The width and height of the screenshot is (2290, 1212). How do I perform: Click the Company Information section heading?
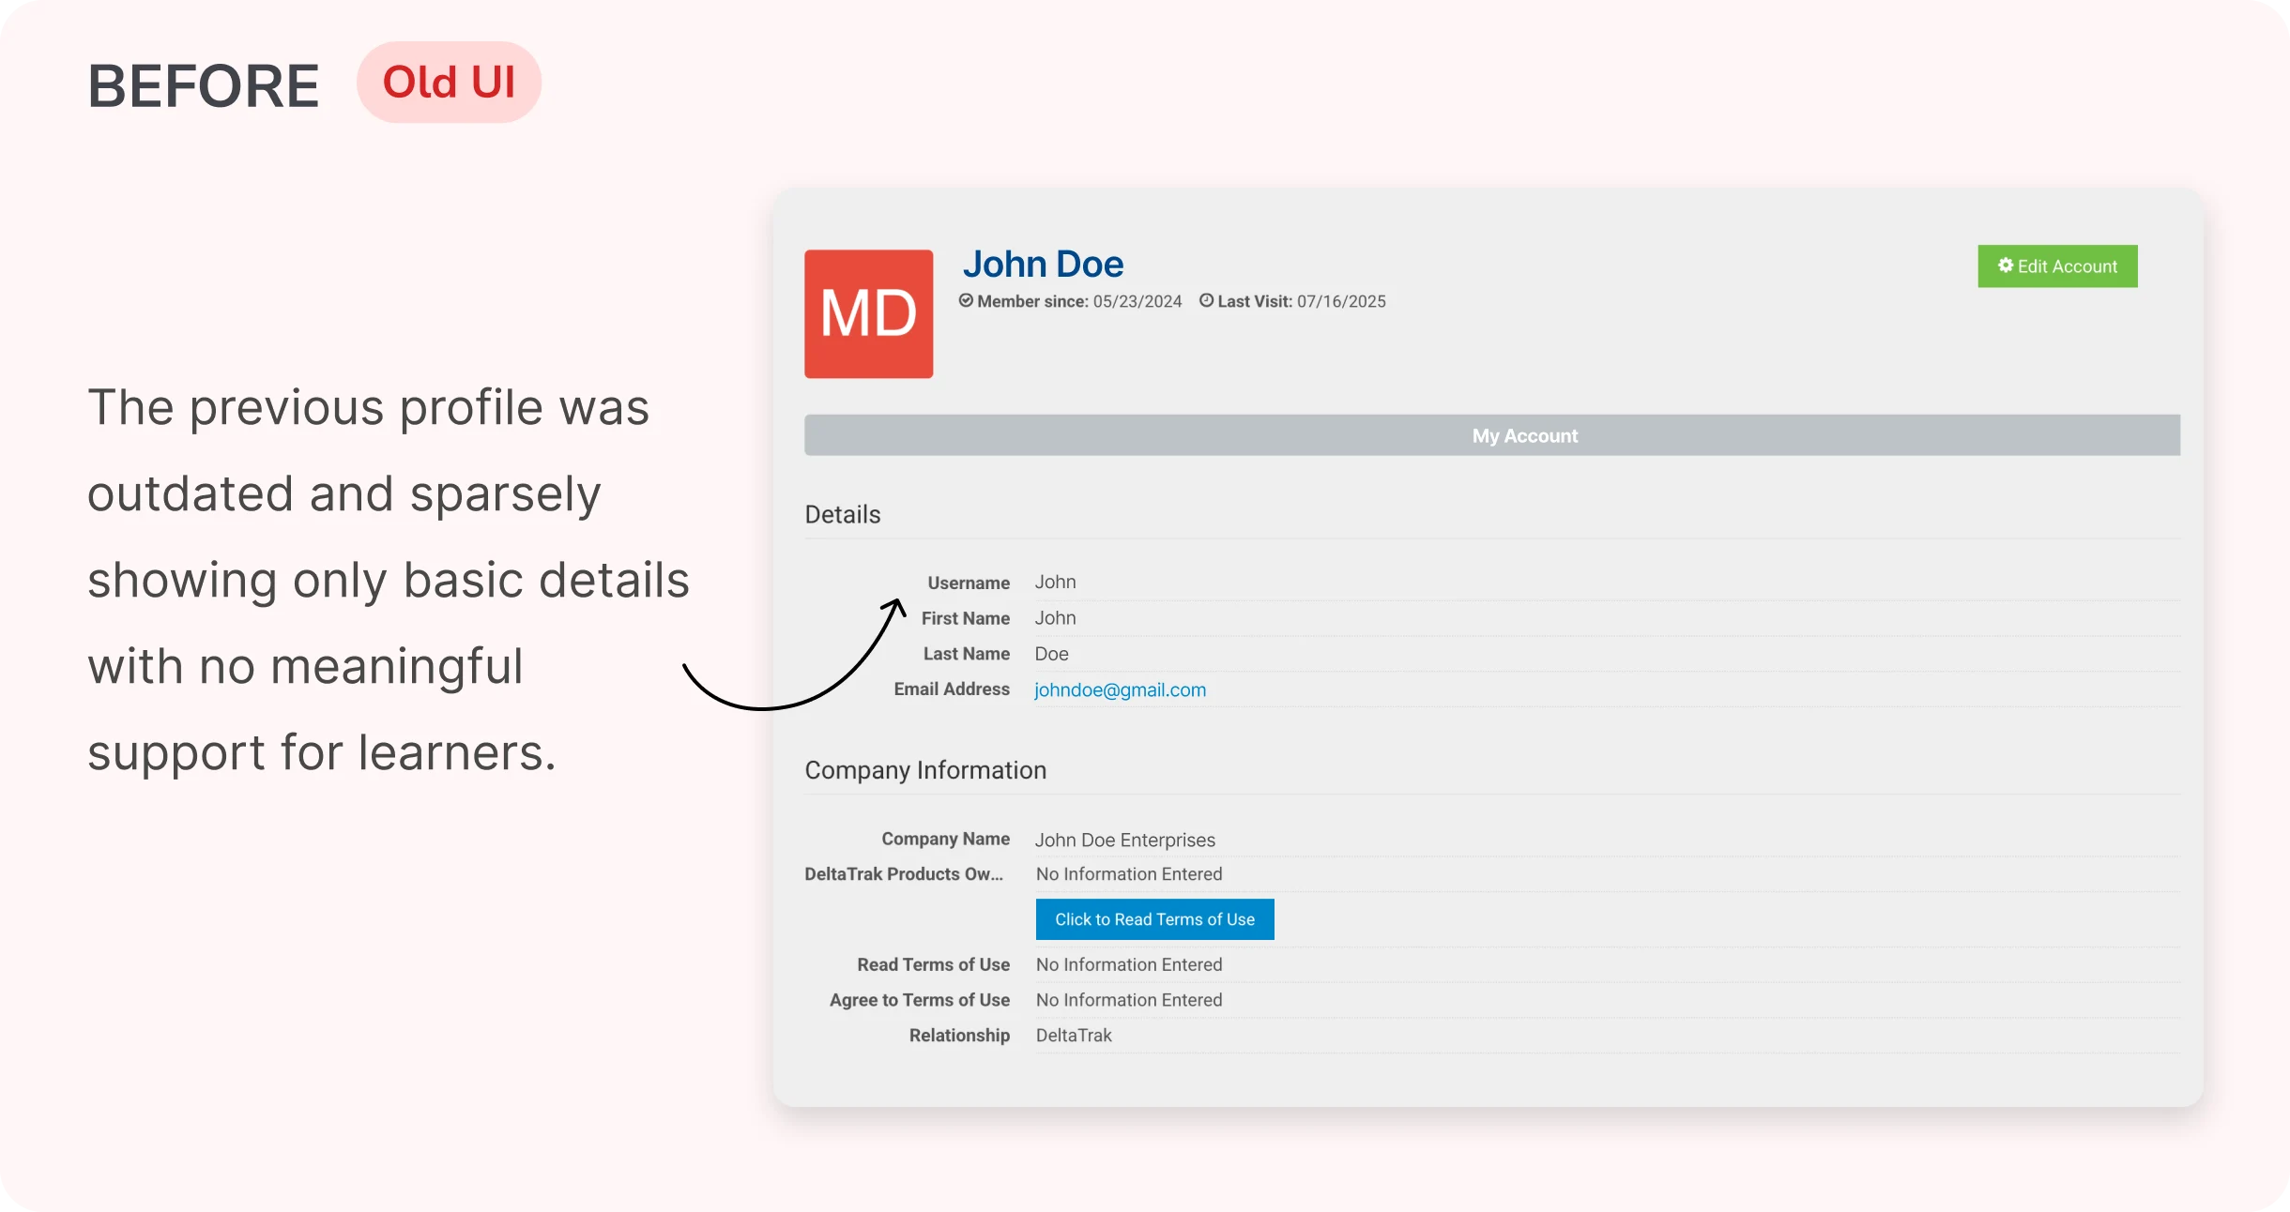click(924, 770)
